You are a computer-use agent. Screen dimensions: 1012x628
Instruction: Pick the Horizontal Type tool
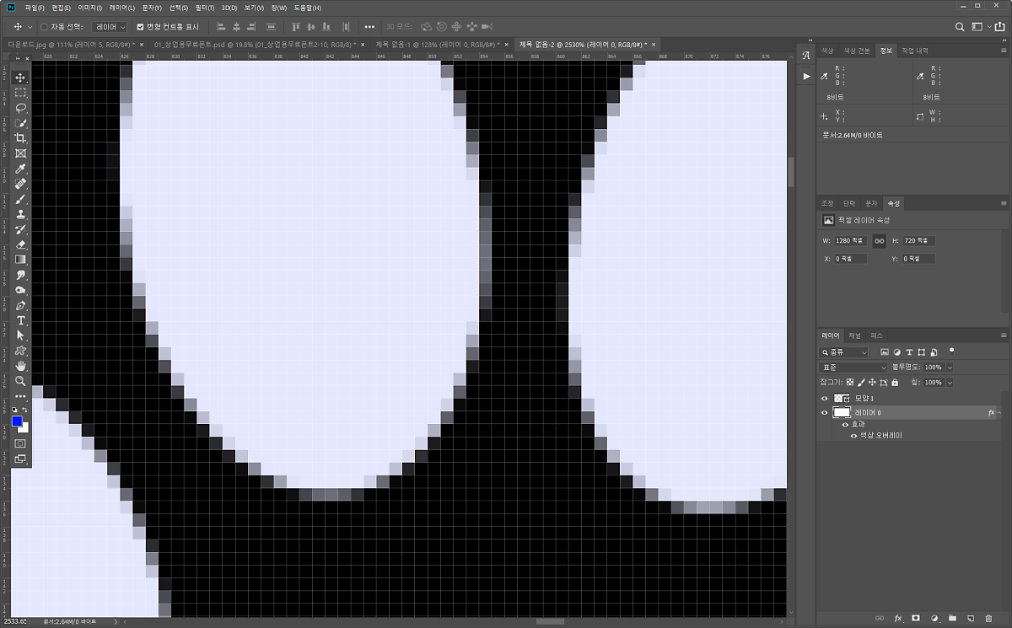(21, 320)
